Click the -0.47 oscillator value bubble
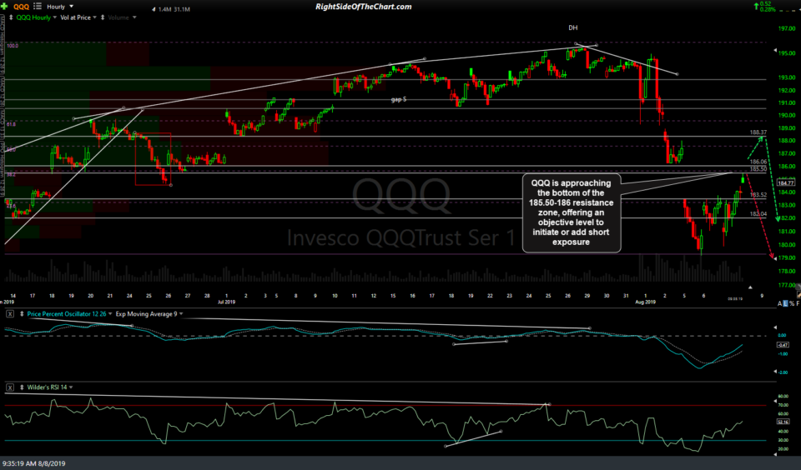Image resolution: width=801 pixels, height=470 pixels. pos(783,345)
